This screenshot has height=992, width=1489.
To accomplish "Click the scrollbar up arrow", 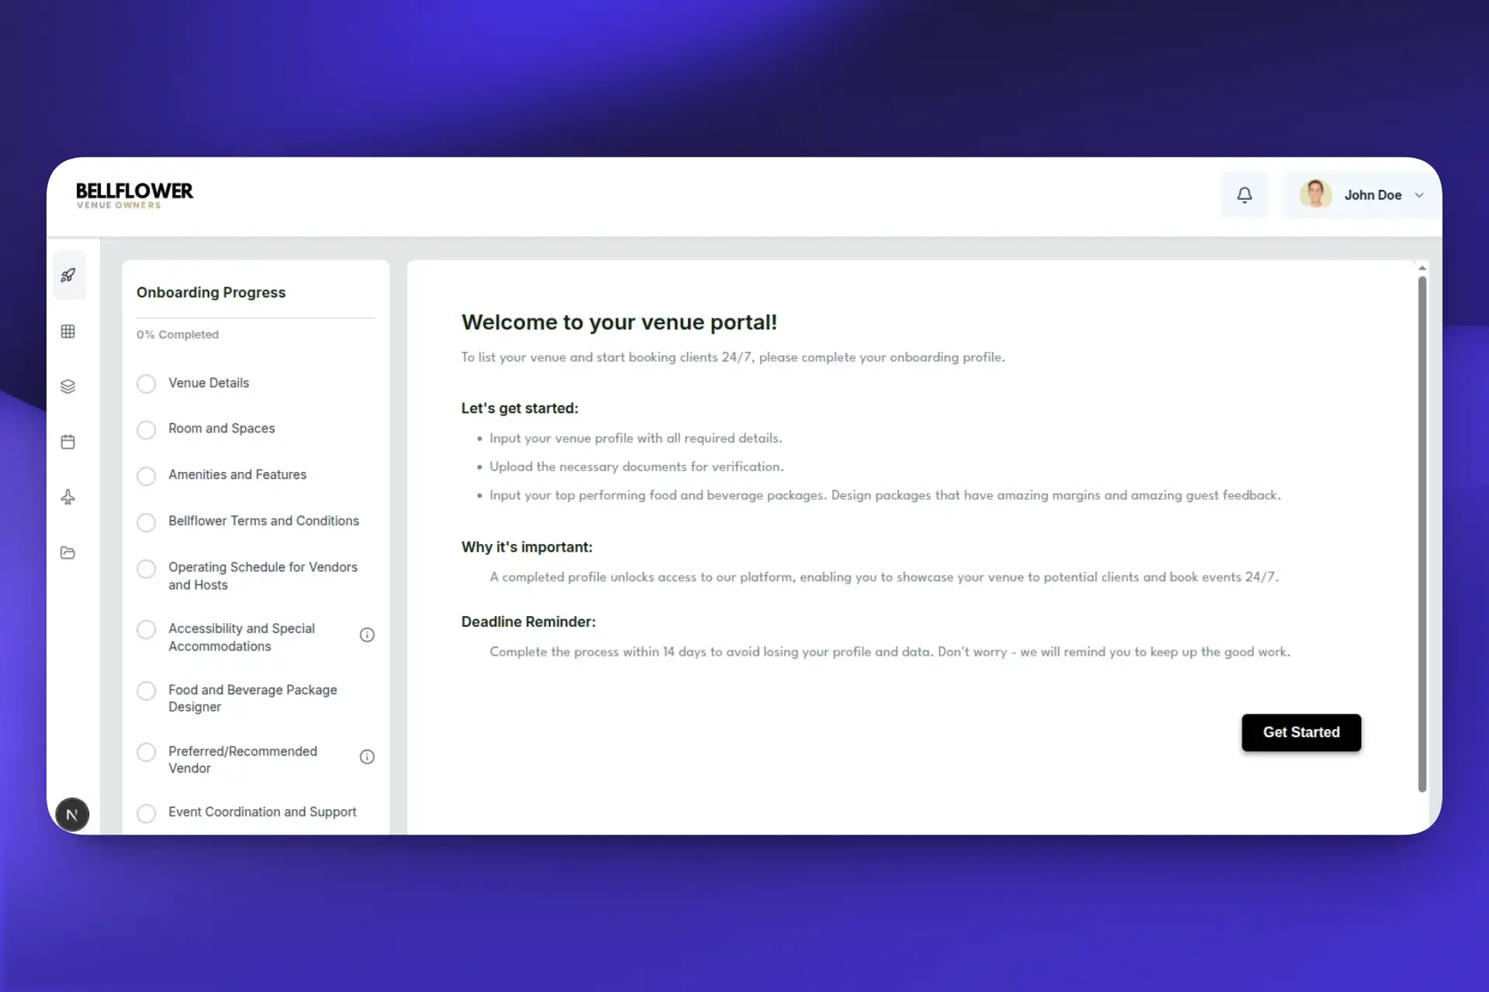I will tap(1422, 268).
